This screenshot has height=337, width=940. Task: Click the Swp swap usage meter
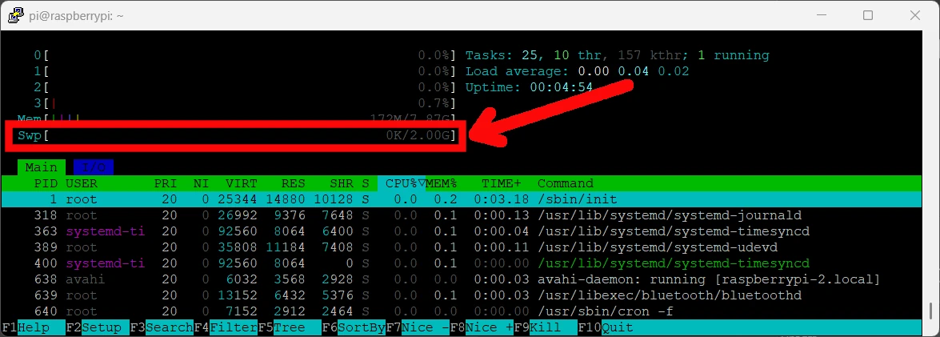[x=238, y=136]
